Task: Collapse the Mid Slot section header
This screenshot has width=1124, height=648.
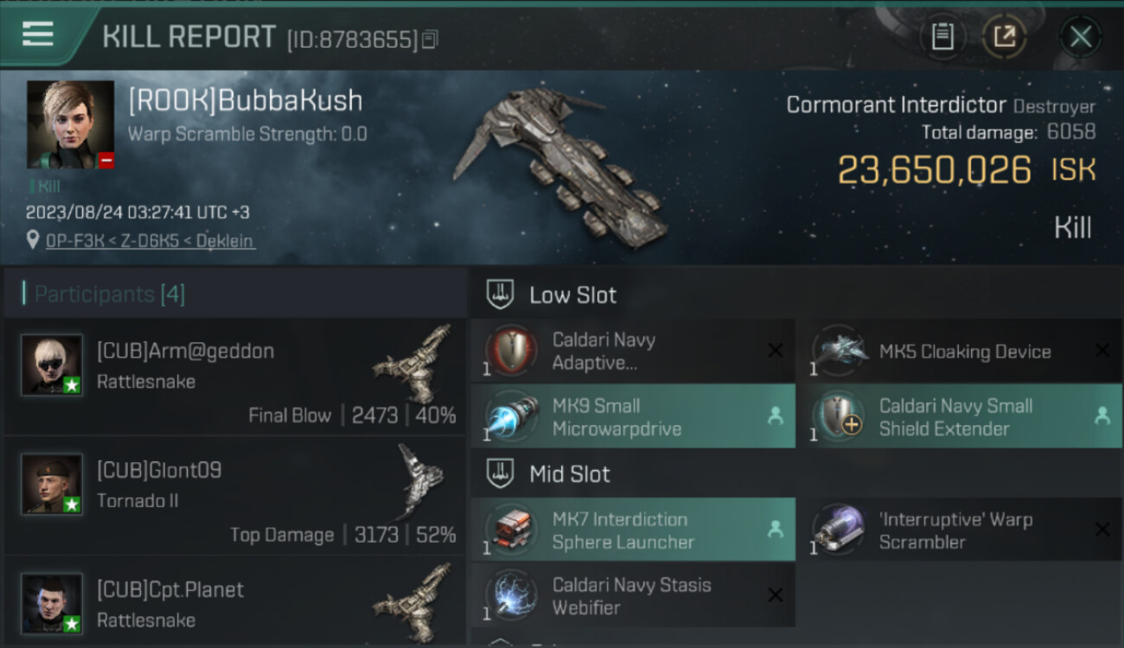Action: (x=796, y=473)
